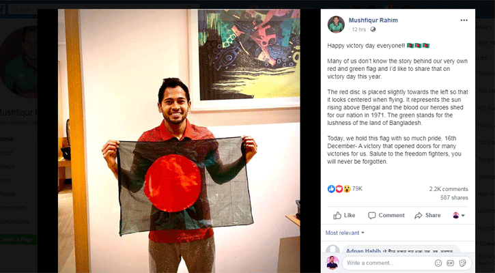This screenshot has width=495, height=273.
Task: Click the Share arrow button
Action: pyautogui.click(x=427, y=215)
